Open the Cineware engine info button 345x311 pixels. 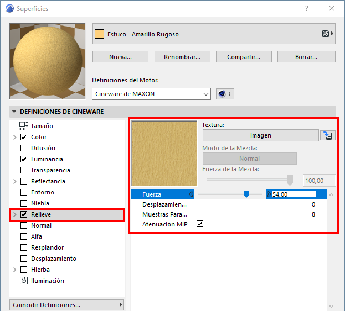tap(225, 94)
